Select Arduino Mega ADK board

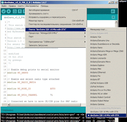tap(106, 54)
